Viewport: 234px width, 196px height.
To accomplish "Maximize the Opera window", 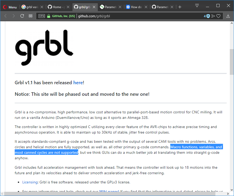I will click(x=218, y=6).
